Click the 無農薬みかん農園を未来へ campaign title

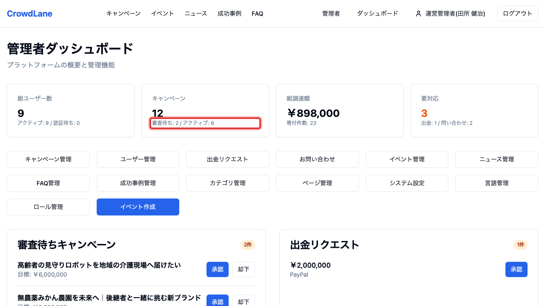(x=109, y=297)
